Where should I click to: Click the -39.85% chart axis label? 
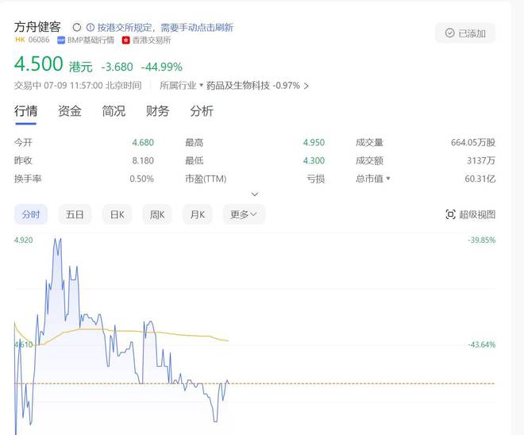click(x=482, y=240)
